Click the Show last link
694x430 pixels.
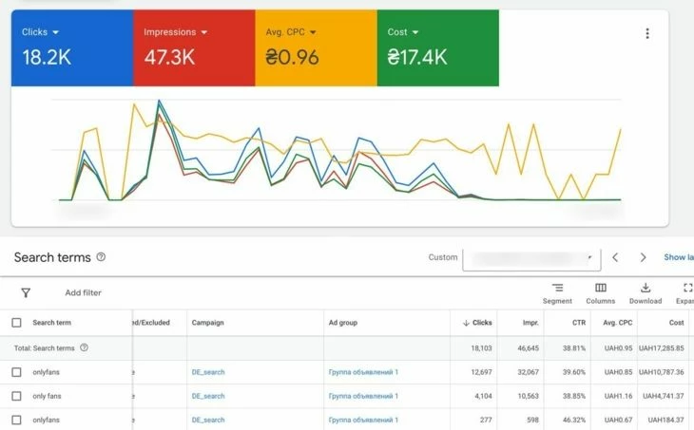point(679,257)
